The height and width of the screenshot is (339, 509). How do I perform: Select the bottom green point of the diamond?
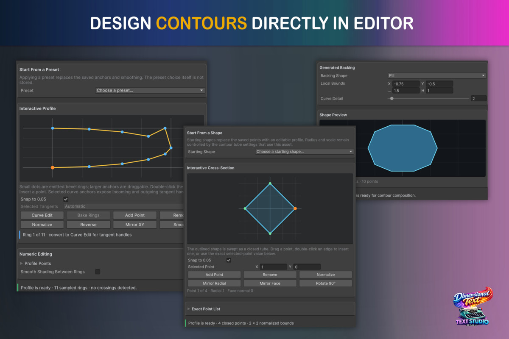[x=270, y=233]
